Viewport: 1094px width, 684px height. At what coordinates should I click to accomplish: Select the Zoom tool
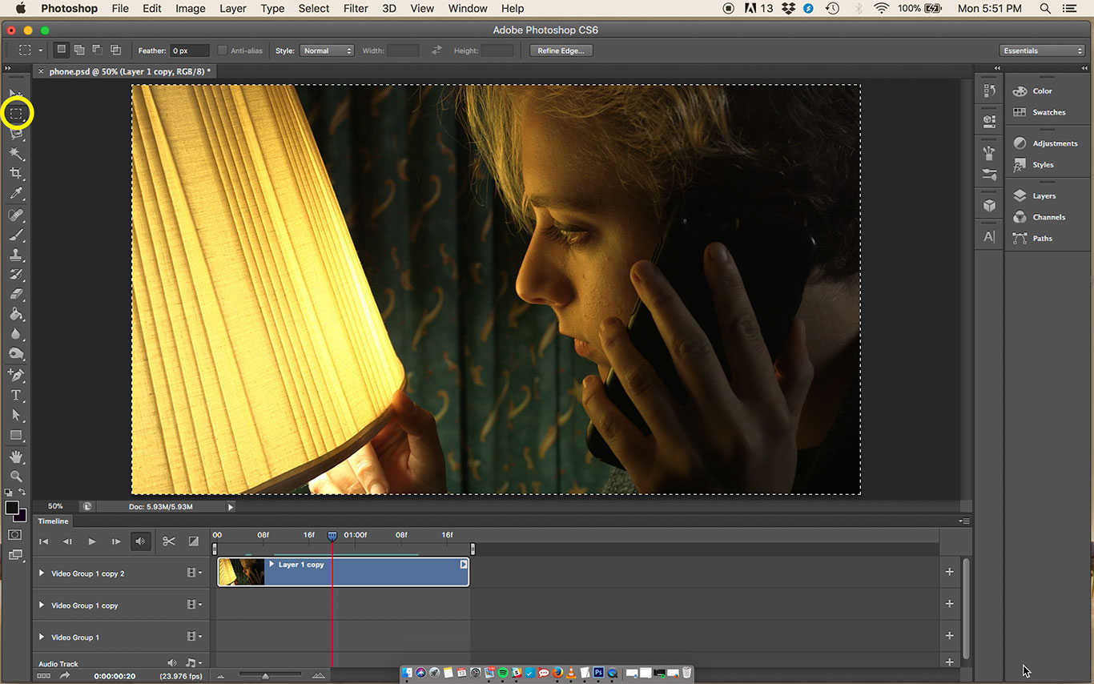pos(16,476)
